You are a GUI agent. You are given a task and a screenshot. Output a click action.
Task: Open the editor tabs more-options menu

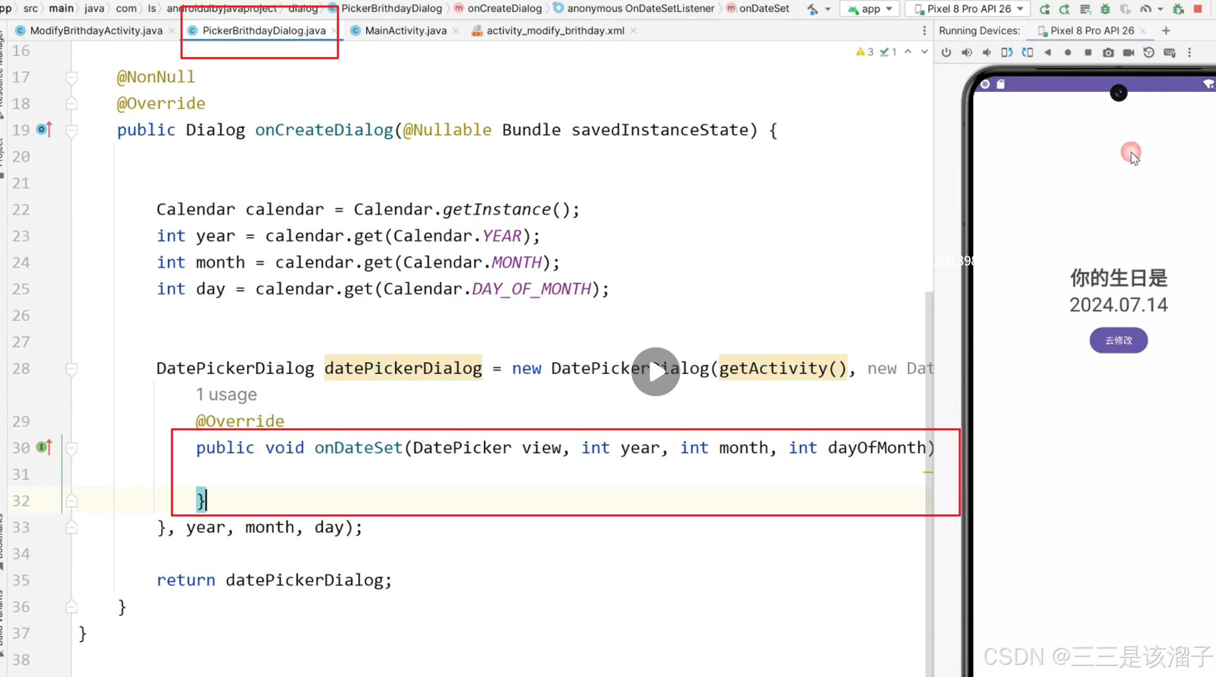(x=924, y=31)
